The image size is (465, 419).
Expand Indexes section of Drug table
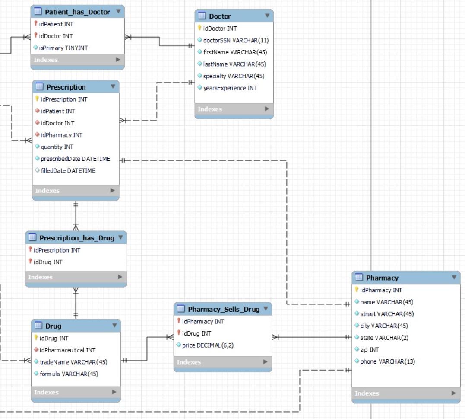click(114, 392)
